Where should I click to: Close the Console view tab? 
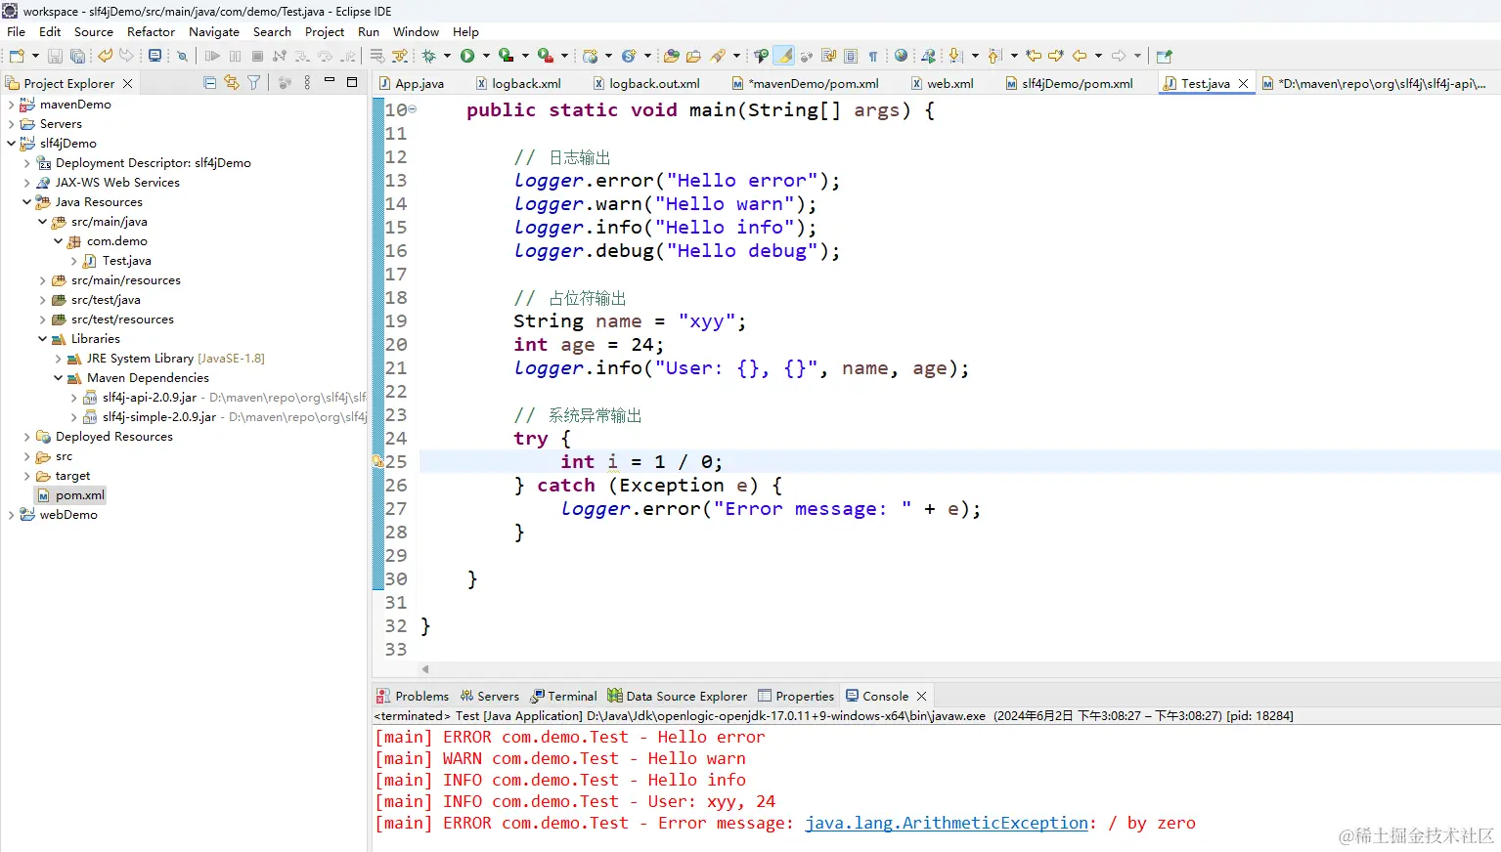click(921, 697)
